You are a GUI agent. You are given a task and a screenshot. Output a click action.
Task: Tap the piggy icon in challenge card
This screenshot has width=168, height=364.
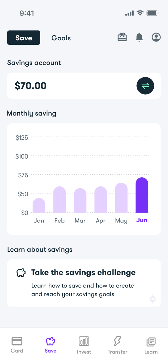click(21, 273)
